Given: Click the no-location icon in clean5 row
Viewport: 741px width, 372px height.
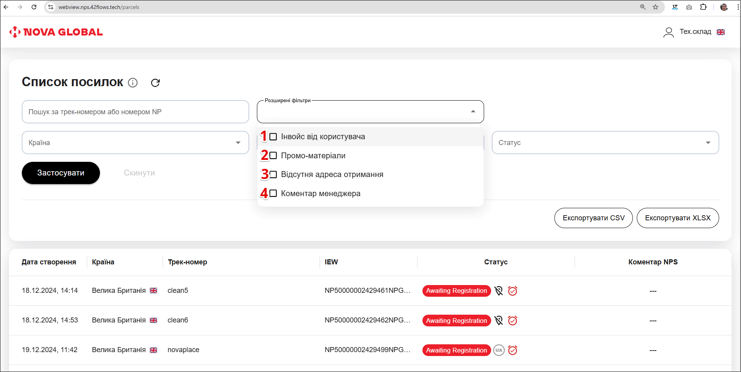Looking at the screenshot, I should 499,291.
